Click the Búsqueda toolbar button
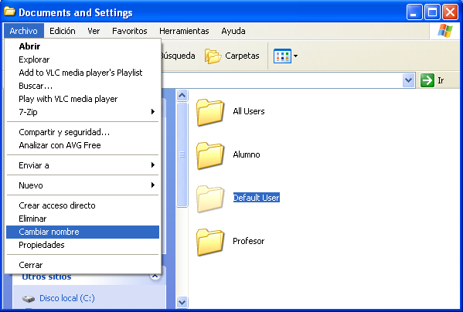 [x=178, y=56]
